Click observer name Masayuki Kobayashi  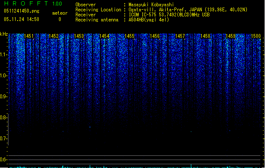[x=151, y=5]
